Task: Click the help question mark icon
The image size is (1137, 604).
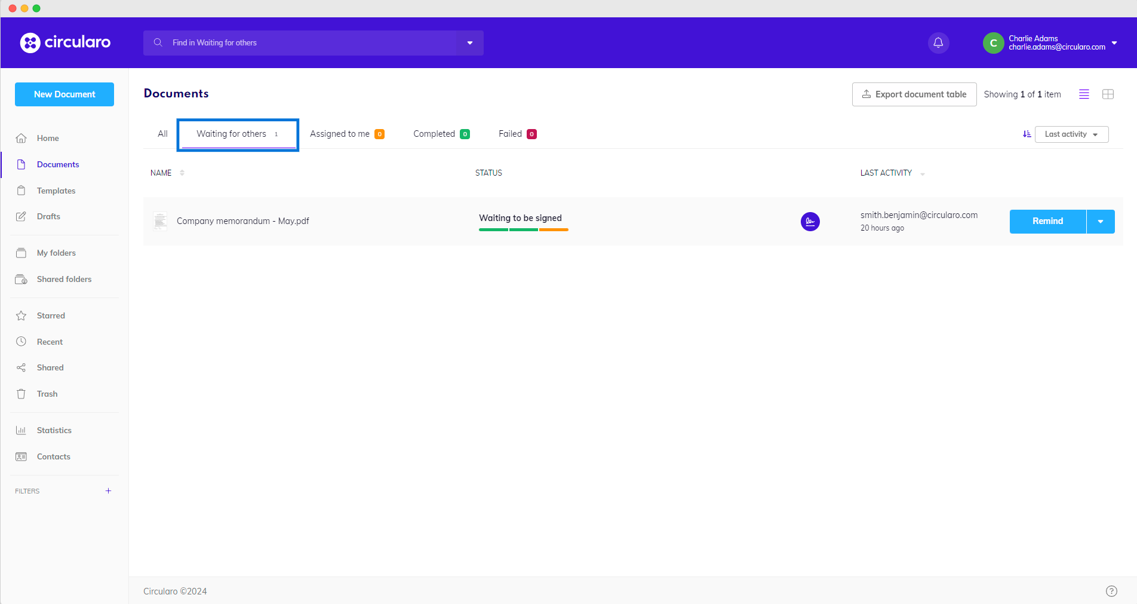Action: [x=1111, y=591]
